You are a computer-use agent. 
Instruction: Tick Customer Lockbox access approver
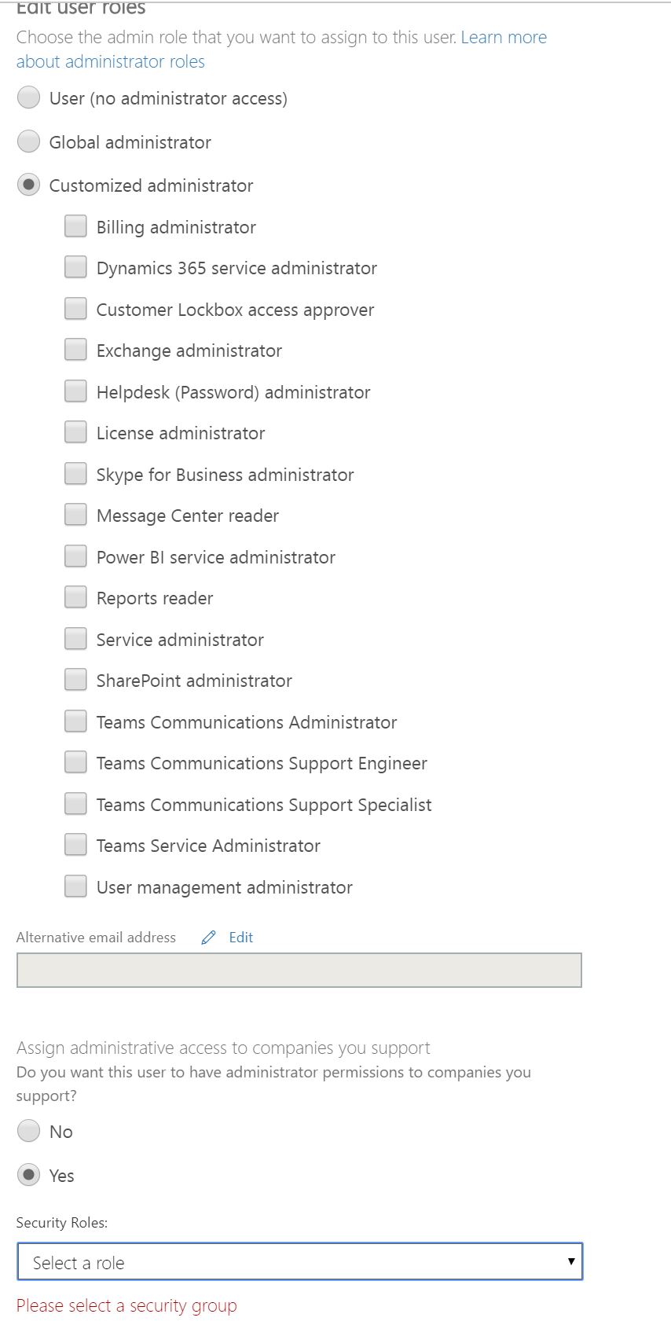click(x=75, y=309)
